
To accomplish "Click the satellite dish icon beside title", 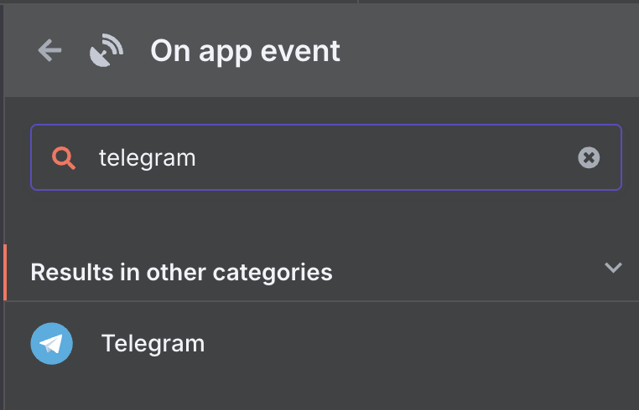I will [106, 51].
